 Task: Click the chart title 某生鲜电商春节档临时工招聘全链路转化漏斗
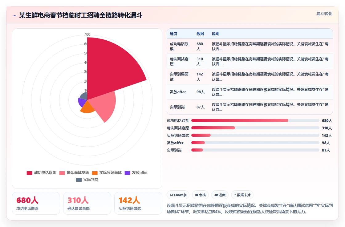[81, 15]
